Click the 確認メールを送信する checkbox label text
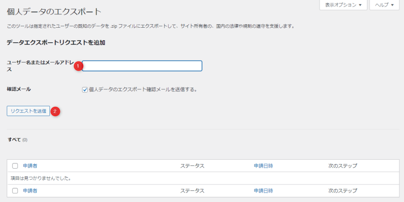404x202 pixels. 142,90
